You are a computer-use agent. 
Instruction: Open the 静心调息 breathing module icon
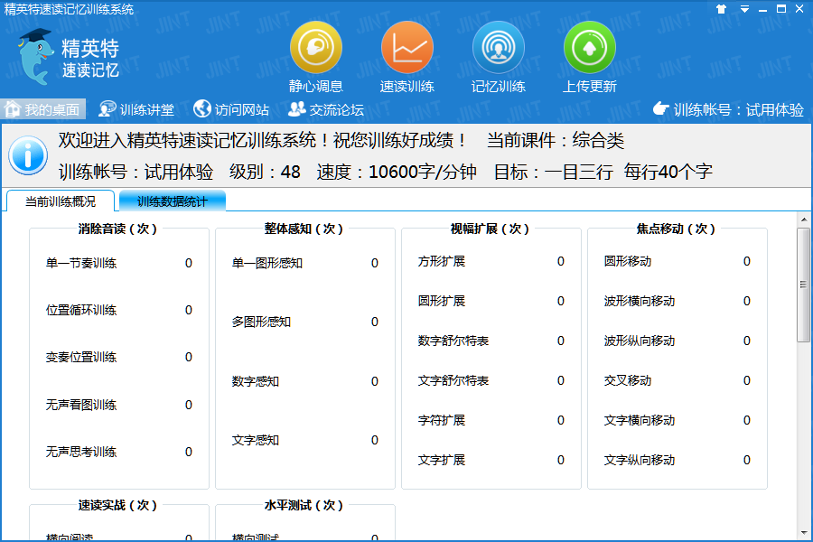[x=315, y=47]
